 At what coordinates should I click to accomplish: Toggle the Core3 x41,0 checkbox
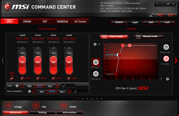pos(69,78)
